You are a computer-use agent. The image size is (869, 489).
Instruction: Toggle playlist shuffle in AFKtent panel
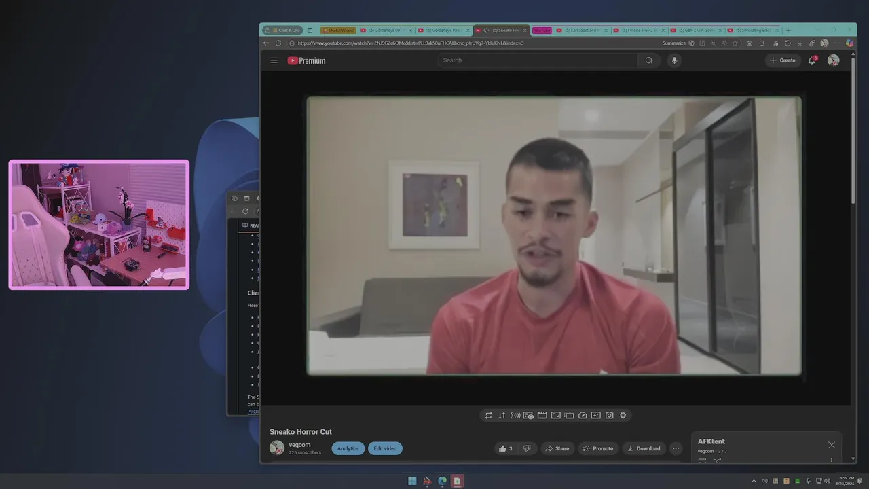(x=718, y=460)
